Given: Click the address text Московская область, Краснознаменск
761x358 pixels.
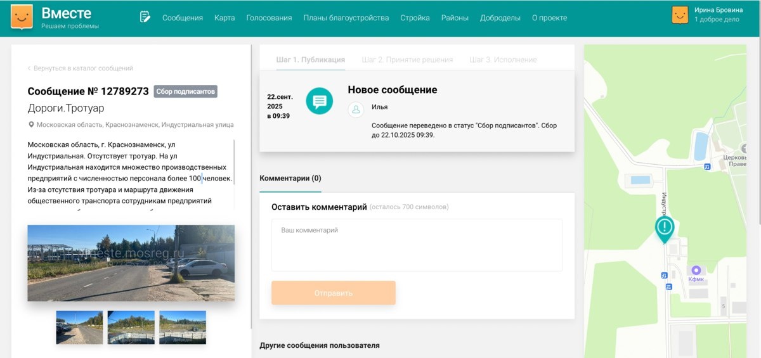Looking at the screenshot, I should [135, 125].
